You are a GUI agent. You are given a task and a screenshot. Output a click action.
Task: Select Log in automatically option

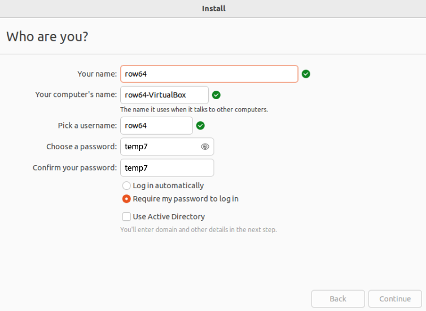click(126, 185)
